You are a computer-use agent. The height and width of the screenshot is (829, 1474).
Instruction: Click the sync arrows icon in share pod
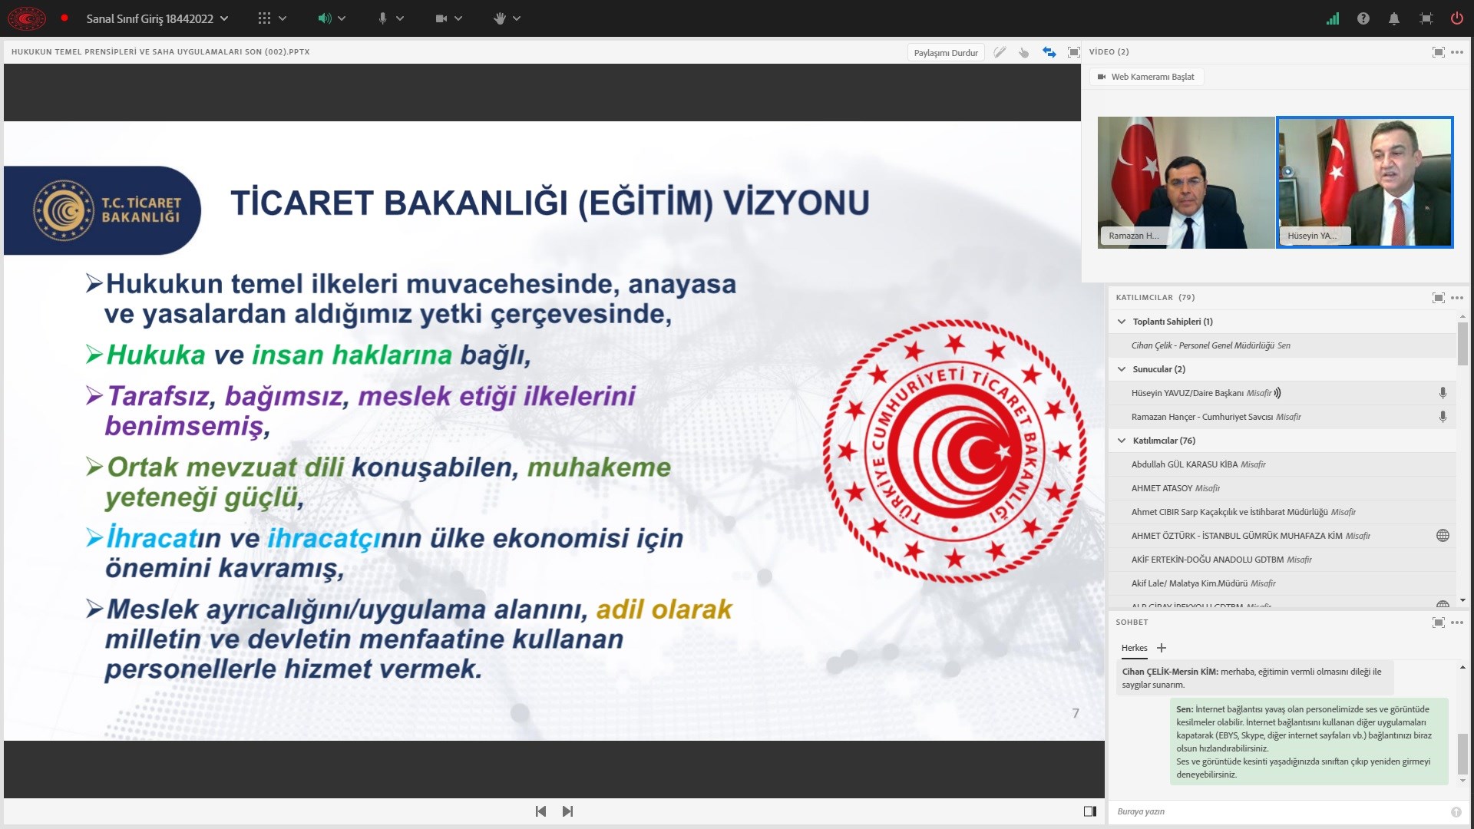click(1049, 52)
